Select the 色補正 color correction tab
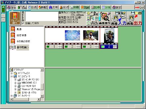This screenshot has height=109, width=146. tap(43, 7)
